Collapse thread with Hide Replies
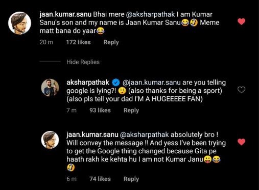The width and height of the screenshot is (259, 190). tap(83, 62)
